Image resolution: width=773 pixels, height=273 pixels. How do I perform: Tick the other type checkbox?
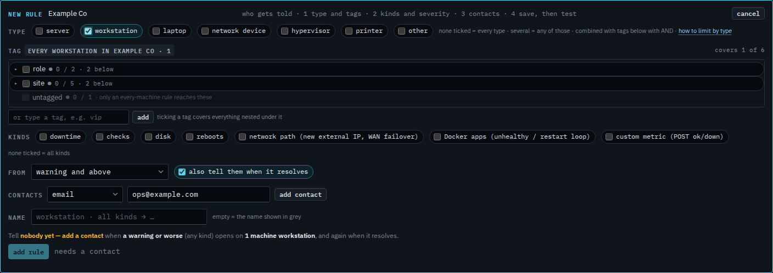click(x=401, y=31)
